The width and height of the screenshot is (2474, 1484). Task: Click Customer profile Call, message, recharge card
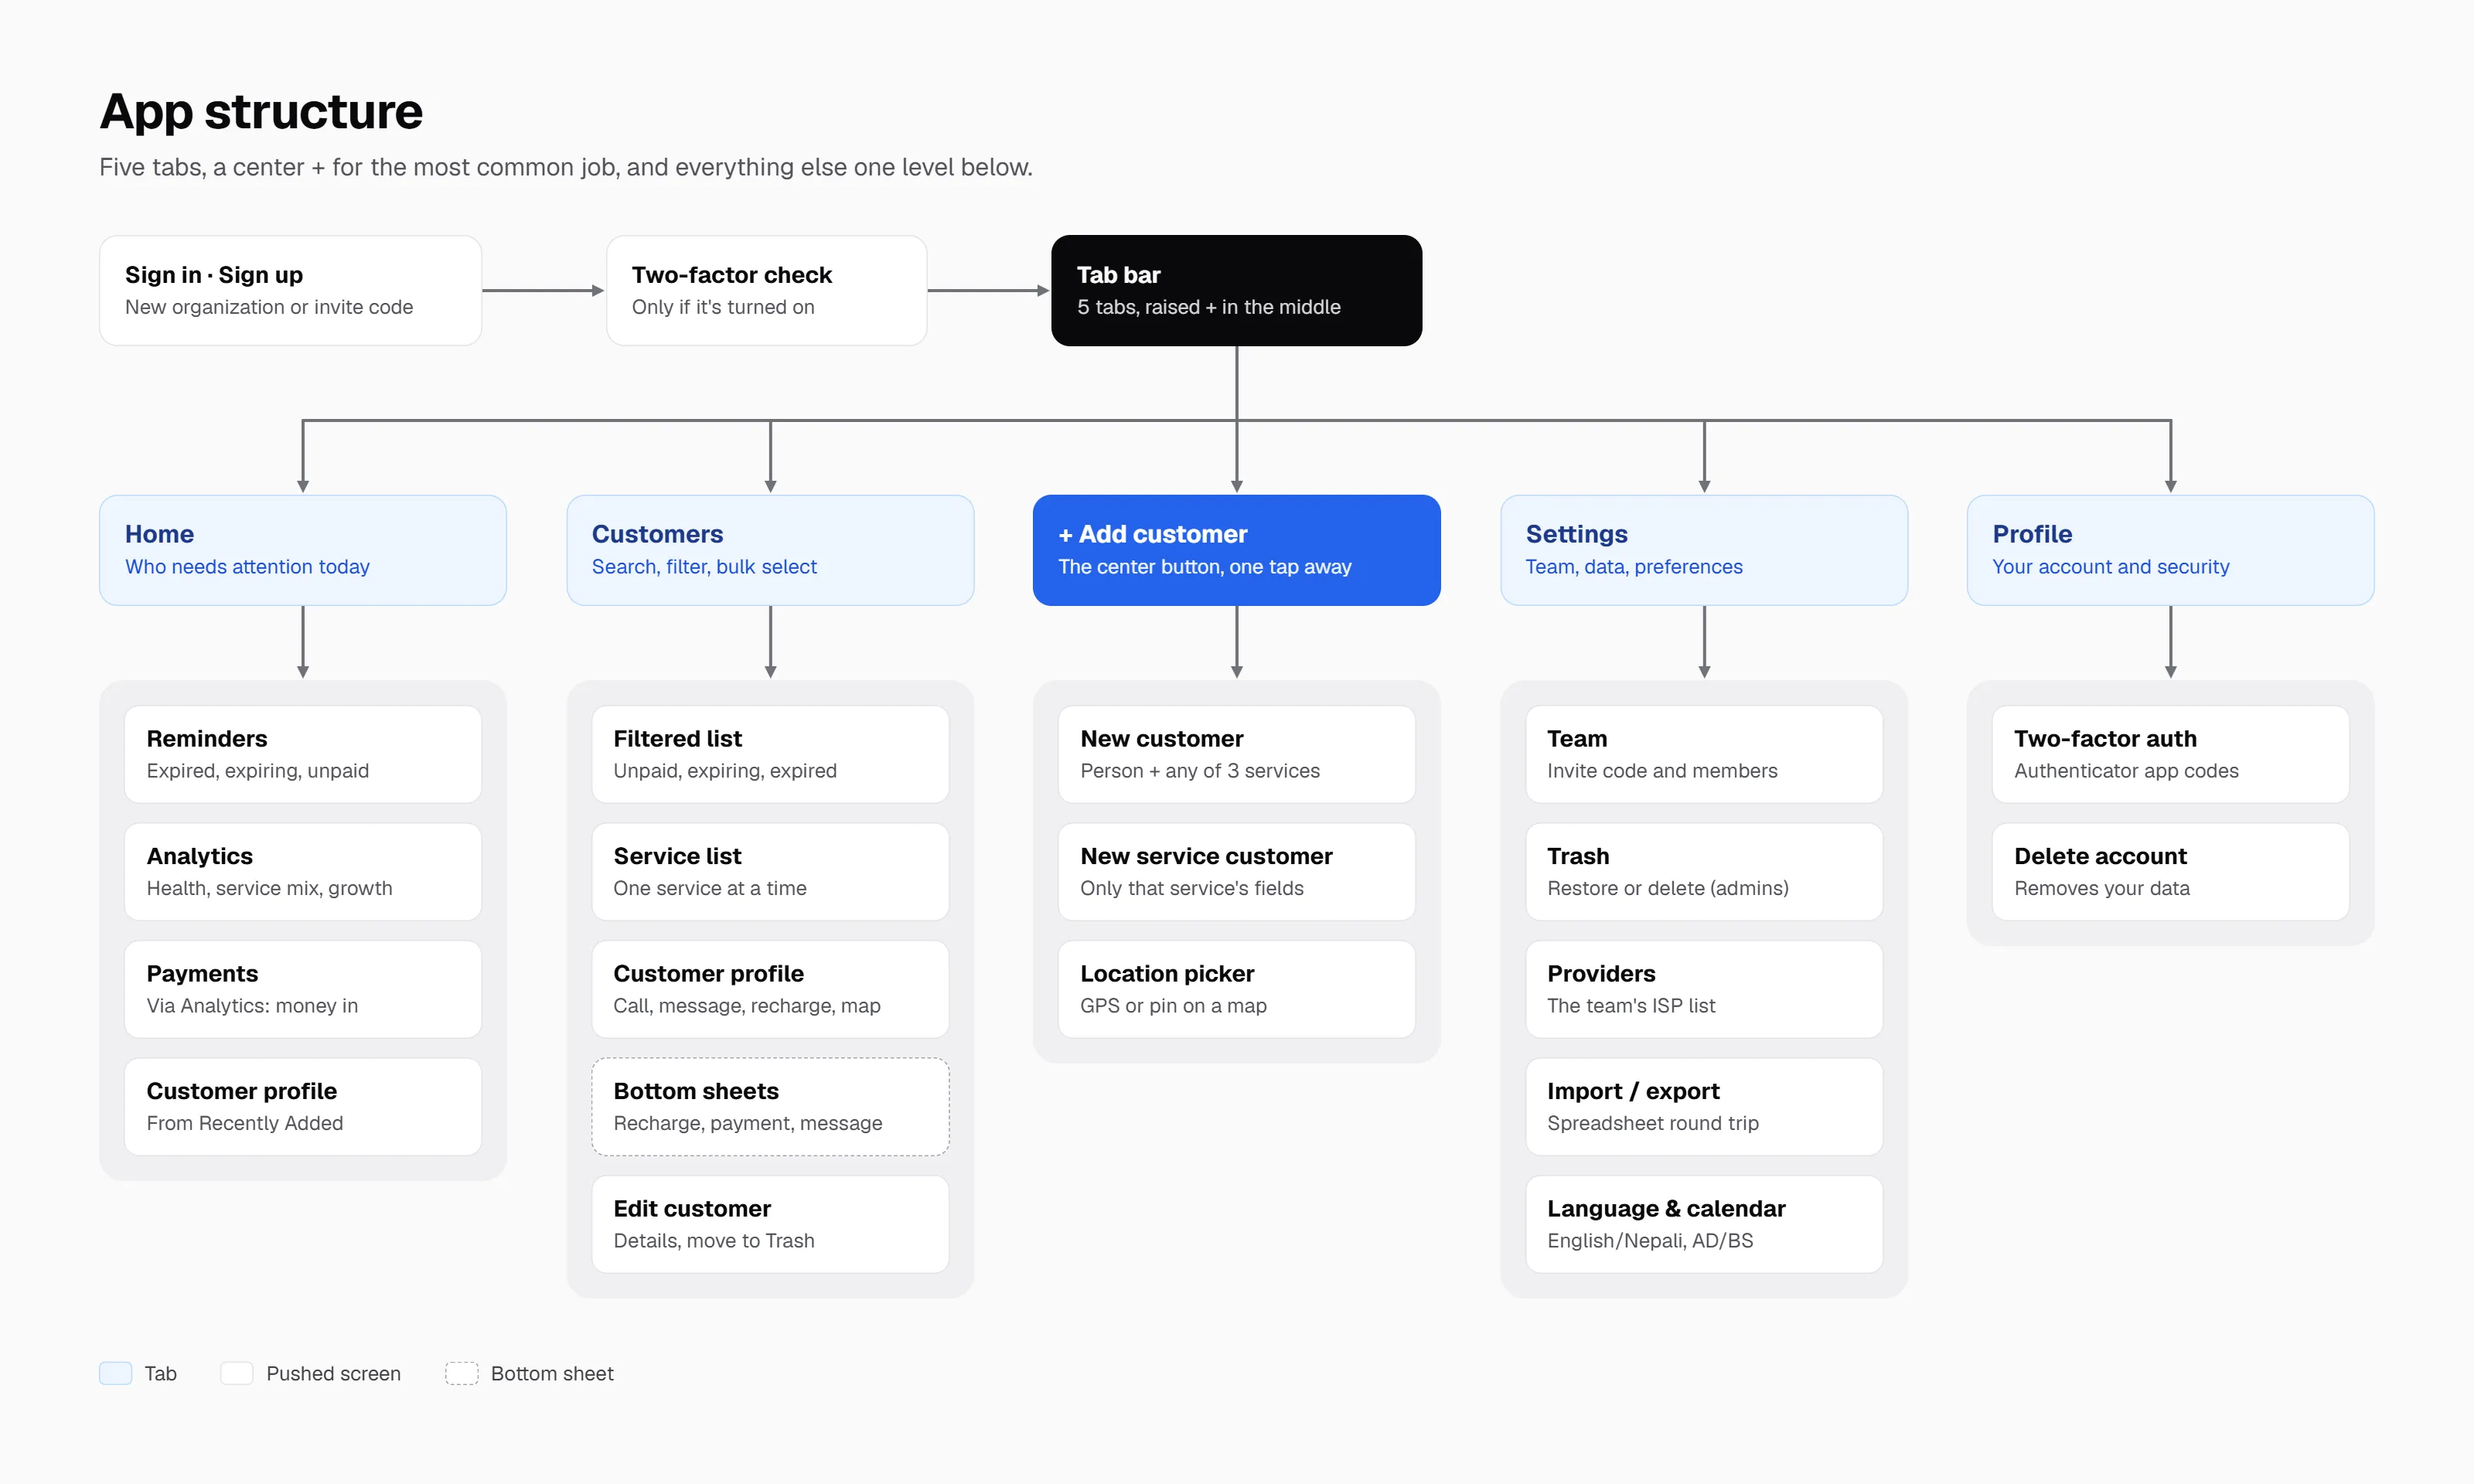coord(770,989)
